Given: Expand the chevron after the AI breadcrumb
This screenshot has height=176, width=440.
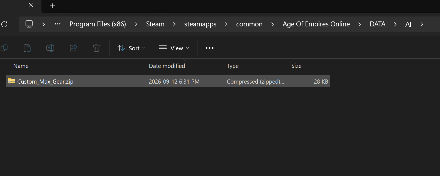Looking at the screenshot, I should pyautogui.click(x=422, y=24).
